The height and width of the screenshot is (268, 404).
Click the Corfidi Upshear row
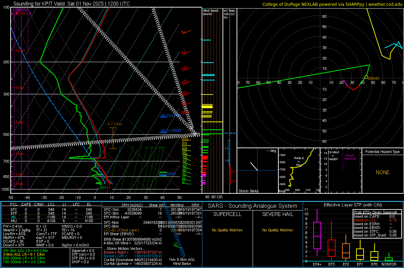point(133,264)
